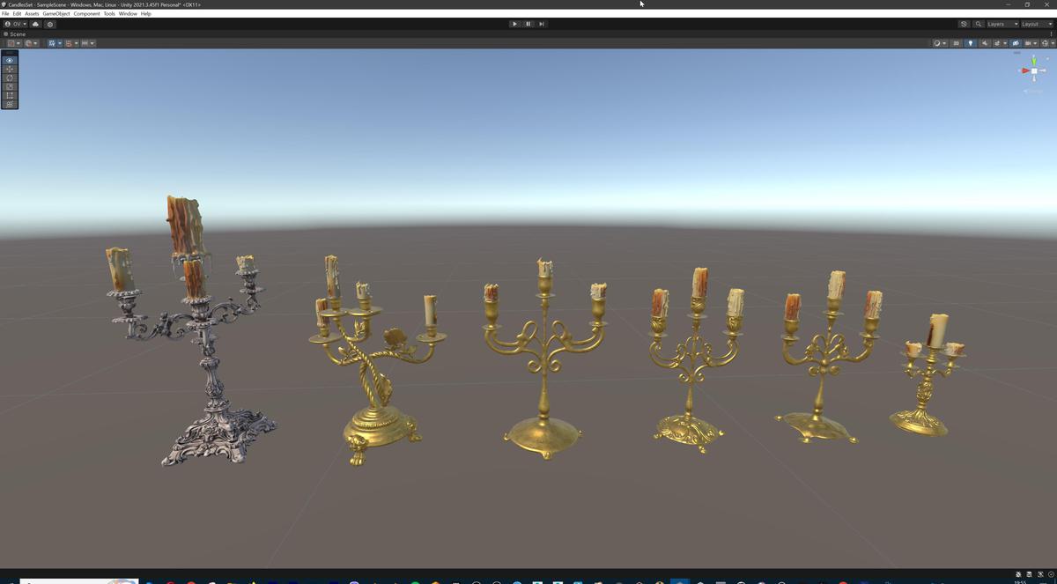This screenshot has width=1057, height=584.
Task: Open the GameObject menu
Action: [55, 13]
